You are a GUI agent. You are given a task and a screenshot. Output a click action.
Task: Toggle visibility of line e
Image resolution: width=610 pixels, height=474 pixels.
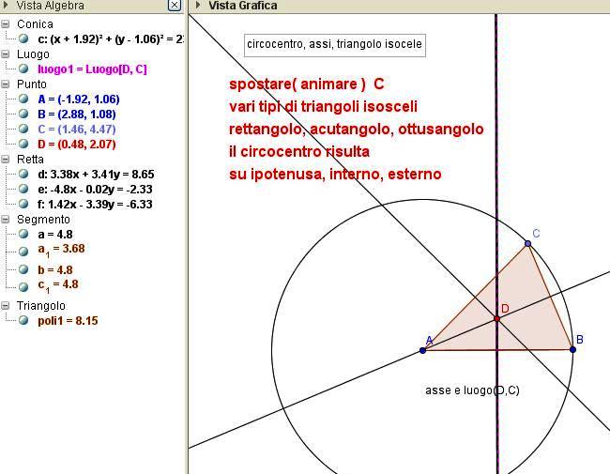pos(23,189)
